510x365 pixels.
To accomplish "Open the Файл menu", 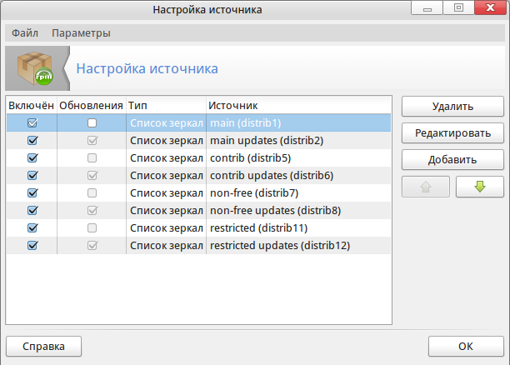I will [25, 33].
